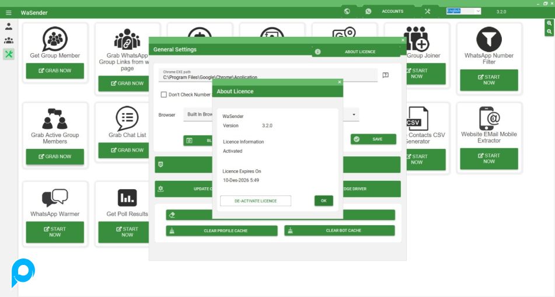555x297 pixels.
Task: Select the single person icon in sidebar
Action: coord(9,27)
